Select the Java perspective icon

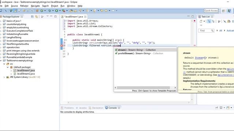(229, 11)
